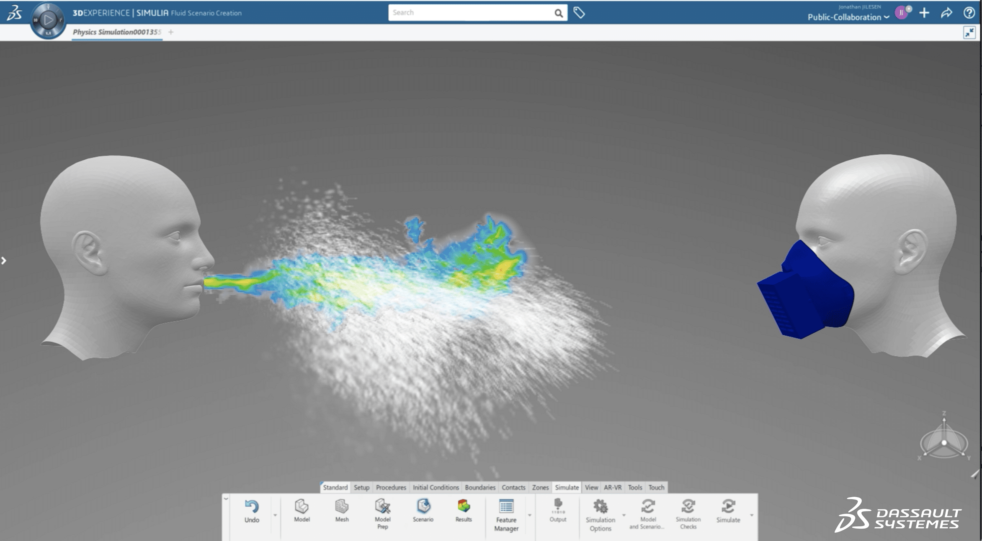Open the Public-Collaboration space dropdown
Viewport: 982px width, 541px height.
[x=848, y=17]
